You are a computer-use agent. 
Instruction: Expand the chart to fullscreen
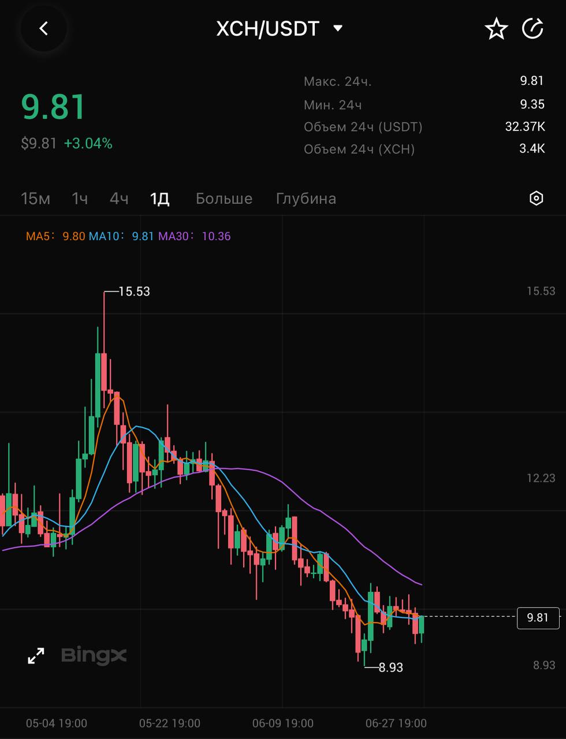coord(36,656)
